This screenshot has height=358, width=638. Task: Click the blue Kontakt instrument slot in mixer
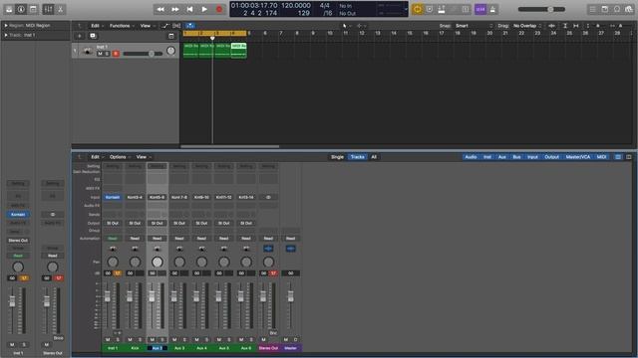[x=113, y=197]
